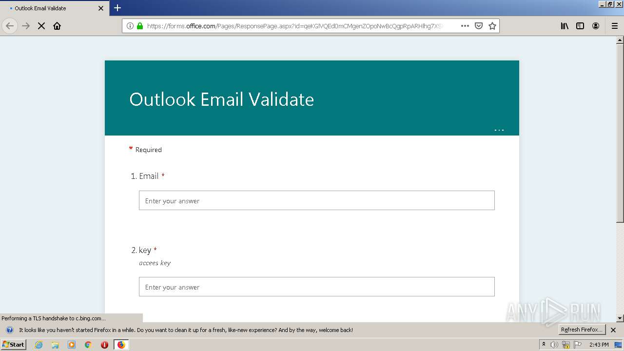The image size is (624, 351).
Task: Open File Explorer from taskbar
Action: click(55, 345)
